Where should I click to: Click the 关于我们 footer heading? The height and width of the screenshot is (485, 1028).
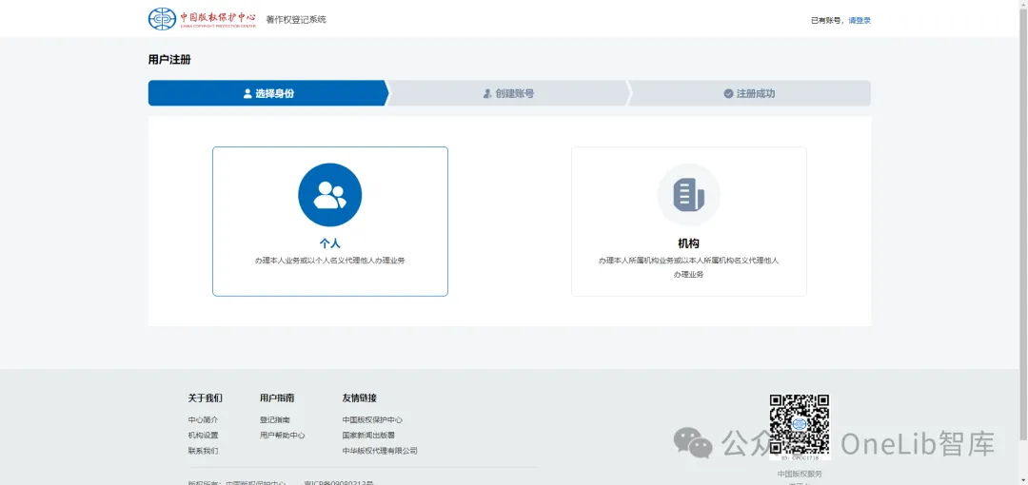[206, 398]
